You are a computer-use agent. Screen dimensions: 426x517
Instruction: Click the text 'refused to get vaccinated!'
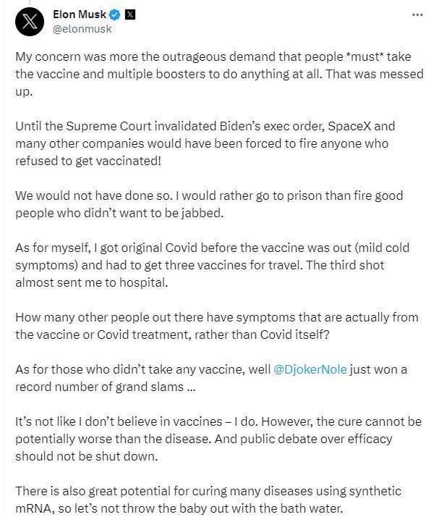pyautogui.click(x=88, y=161)
